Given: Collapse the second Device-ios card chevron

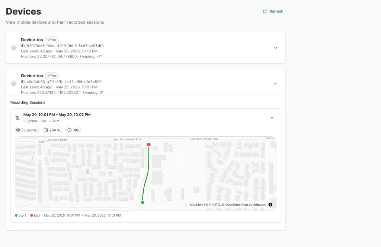Looking at the screenshot, I should point(276,84).
